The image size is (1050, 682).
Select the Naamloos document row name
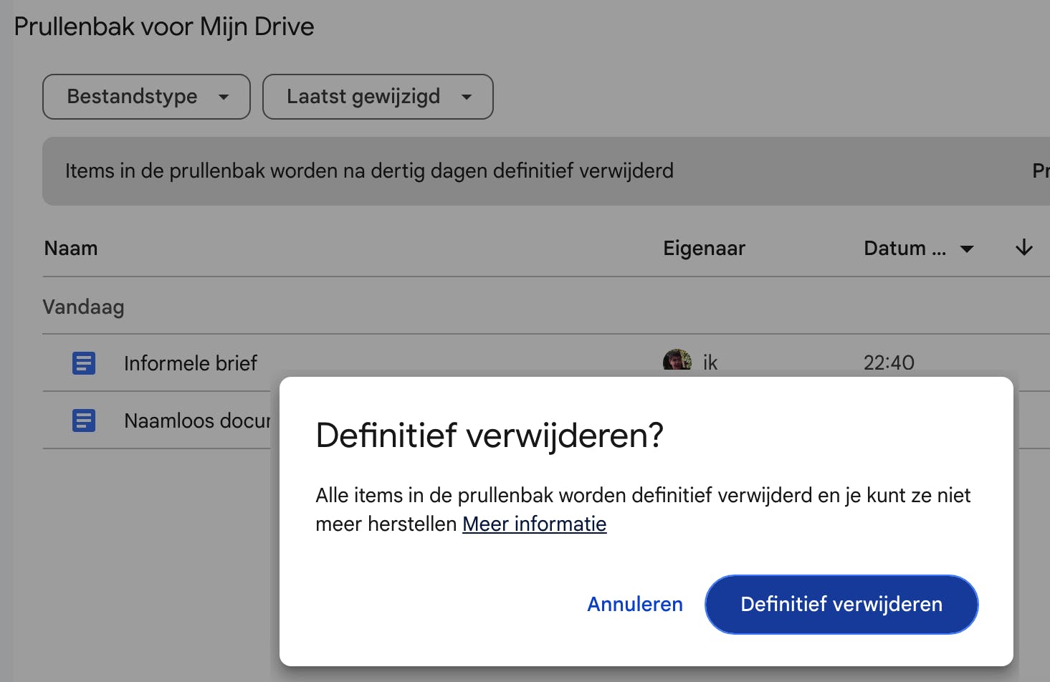click(197, 421)
